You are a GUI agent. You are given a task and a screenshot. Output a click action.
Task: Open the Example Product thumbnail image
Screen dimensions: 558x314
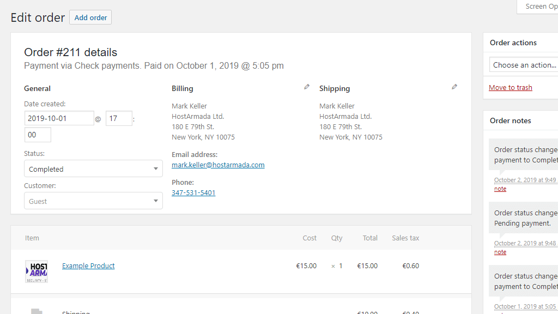coord(37,271)
